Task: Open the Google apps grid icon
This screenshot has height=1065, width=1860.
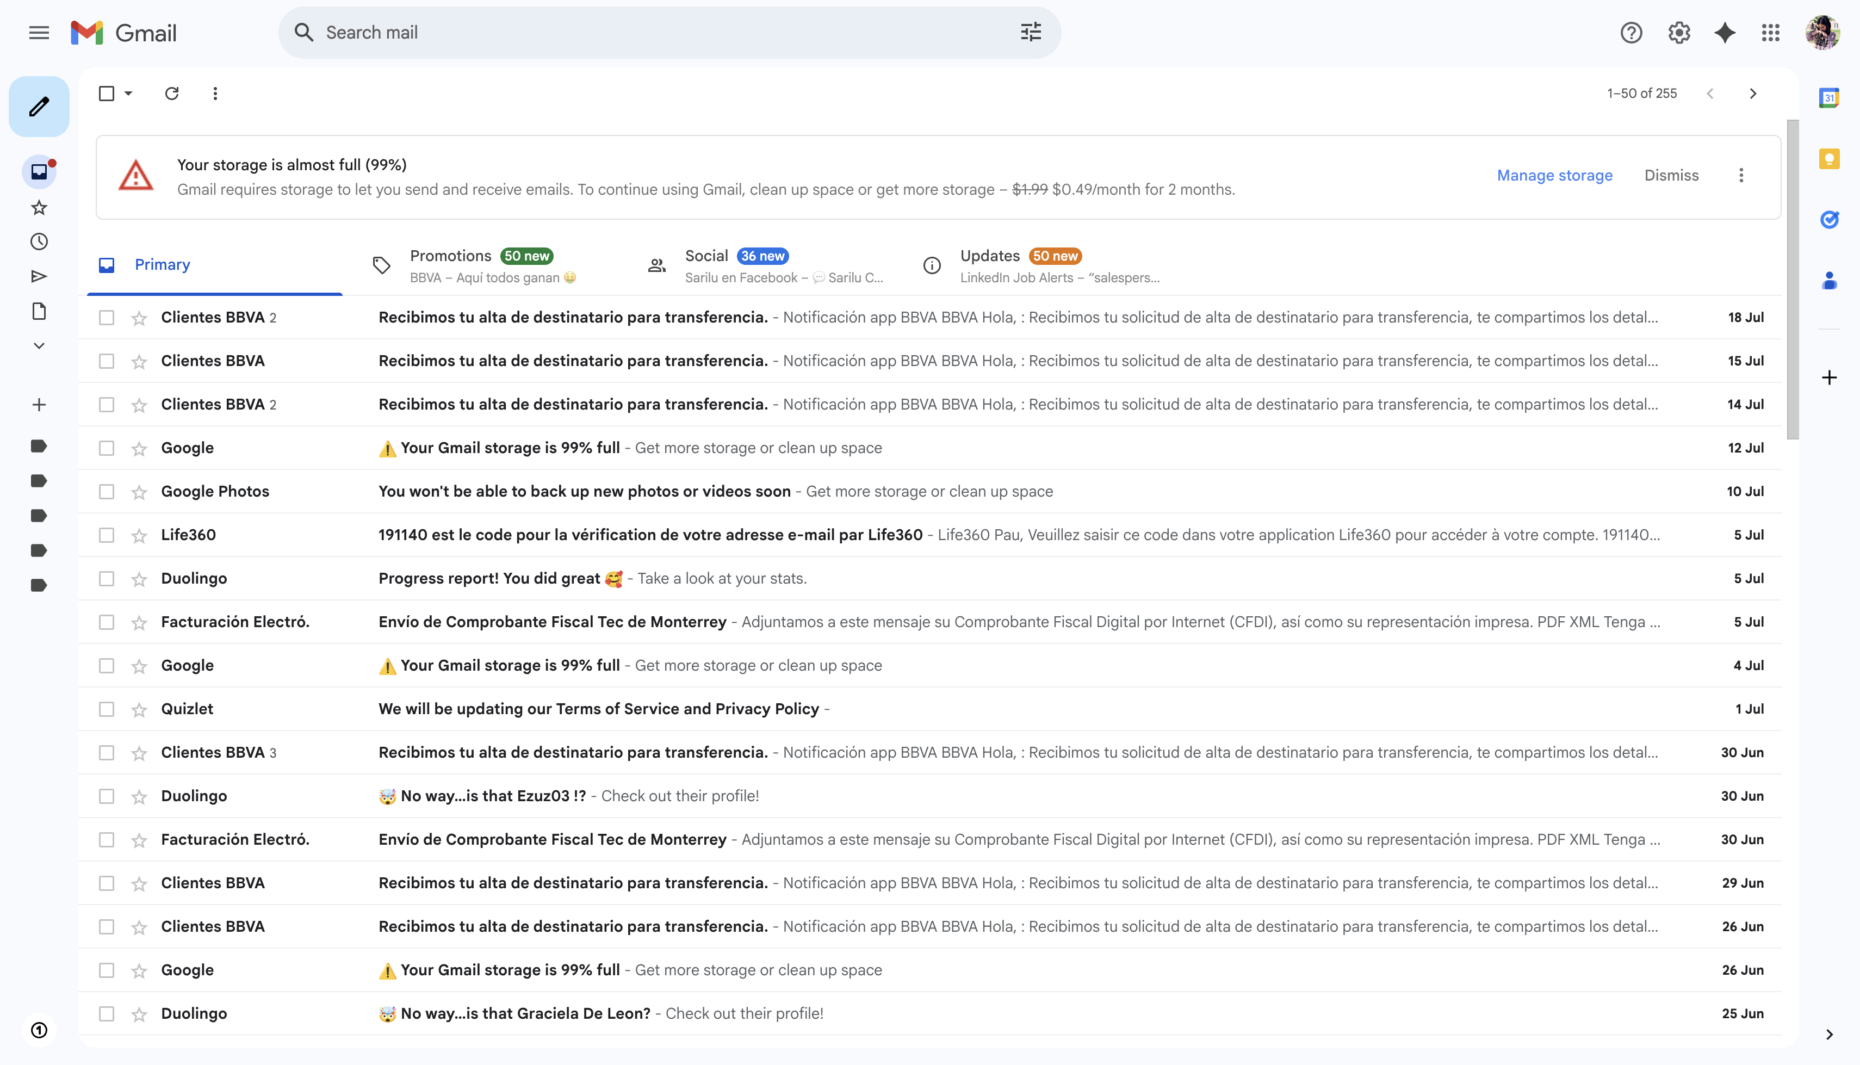Action: coord(1770,32)
